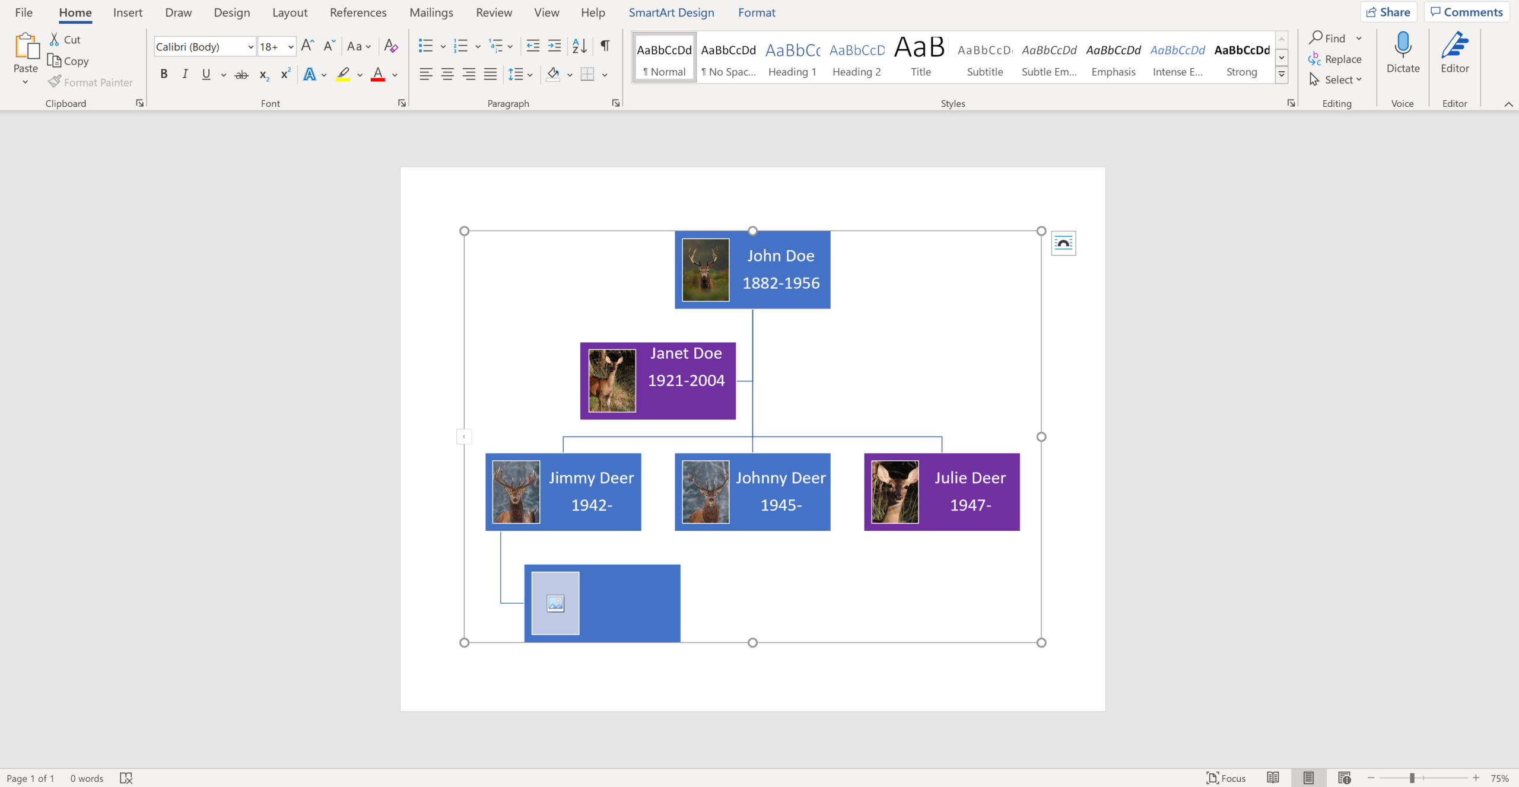The image size is (1519, 787).
Task: Apply strikethrough formatting
Action: (241, 74)
